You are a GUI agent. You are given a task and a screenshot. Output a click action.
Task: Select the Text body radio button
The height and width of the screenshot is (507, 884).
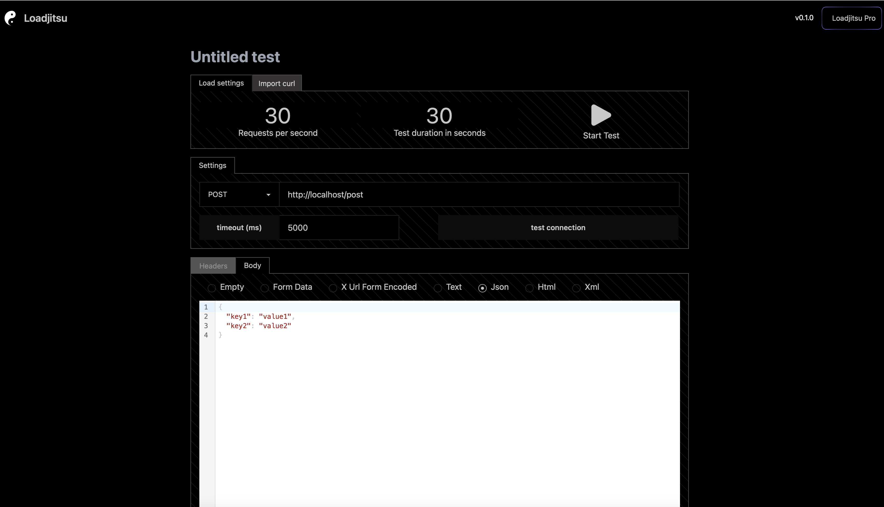[x=438, y=288]
